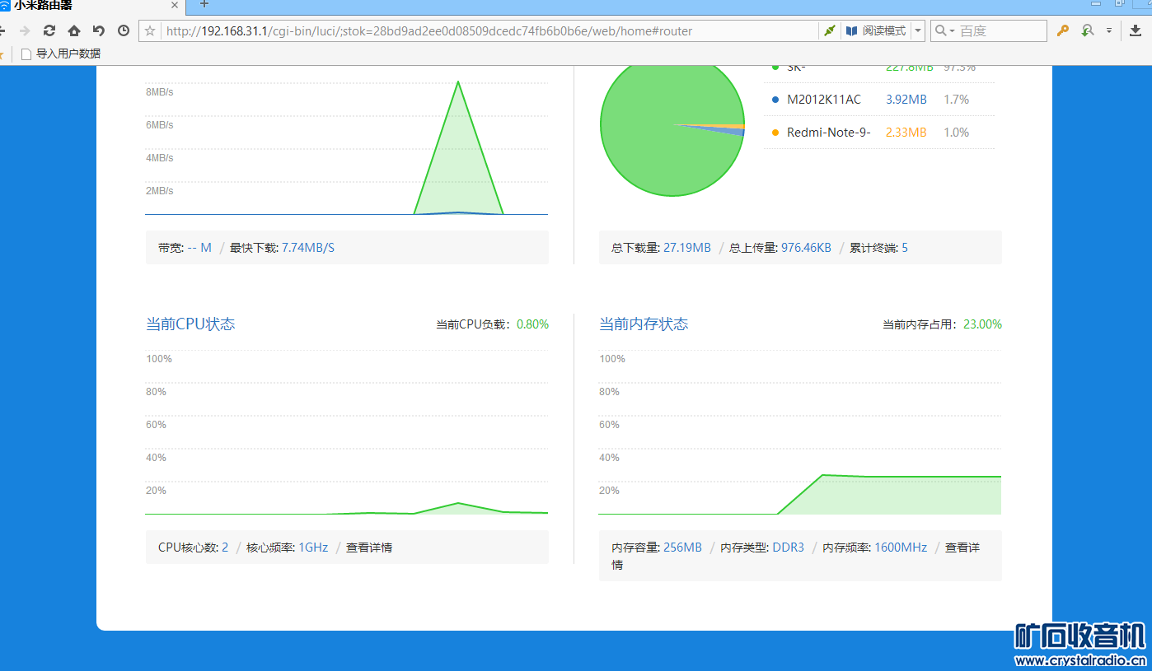
Task: Reload the page with refresh icon
Action: click(x=49, y=30)
